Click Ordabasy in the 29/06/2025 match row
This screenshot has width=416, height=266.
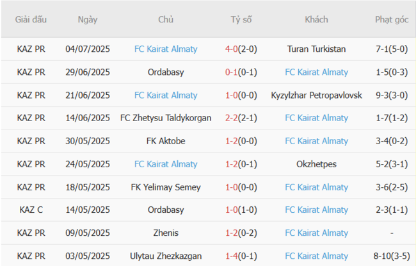click(x=166, y=72)
